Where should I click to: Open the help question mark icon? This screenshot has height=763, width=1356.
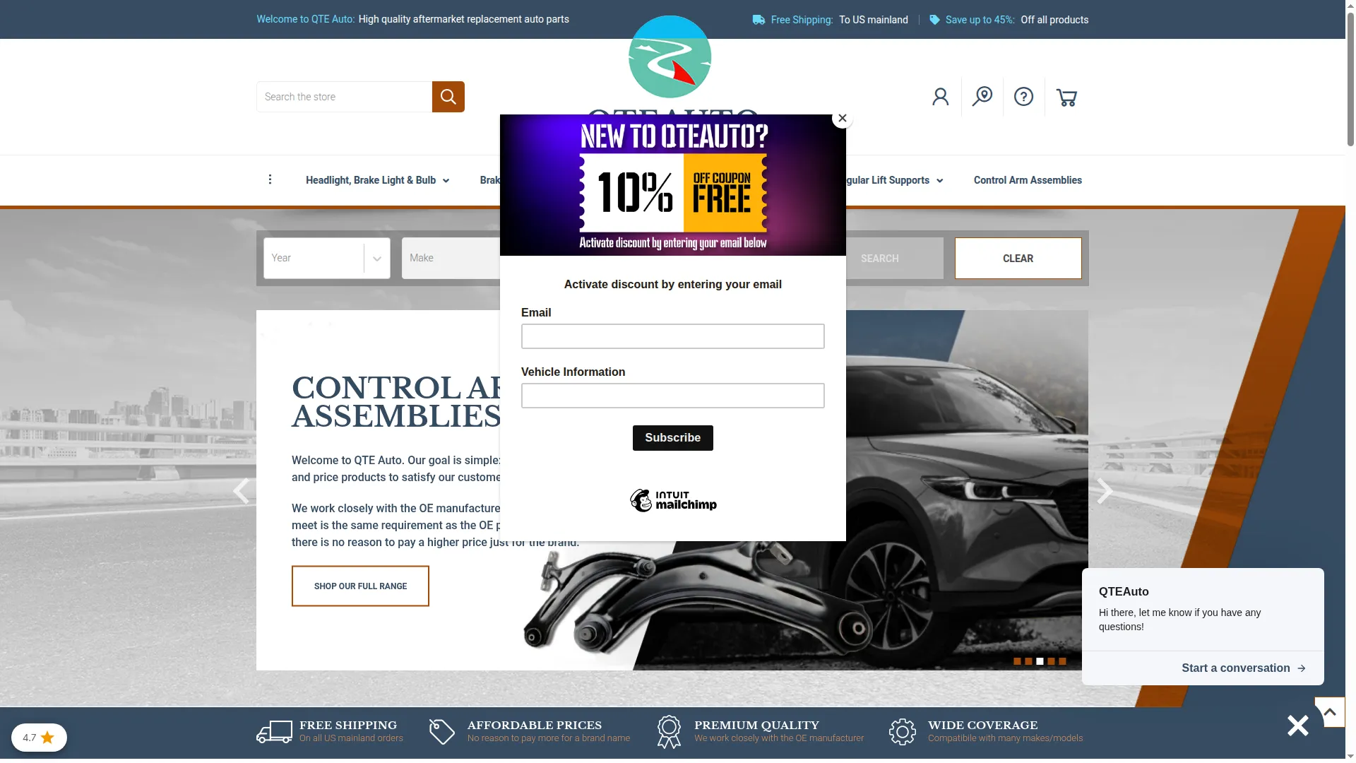(x=1023, y=97)
